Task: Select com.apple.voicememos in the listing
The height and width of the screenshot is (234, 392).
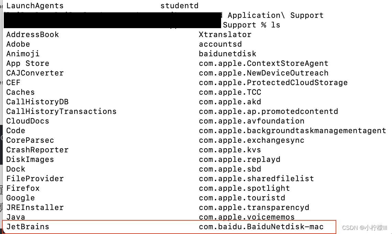Action: (x=247, y=217)
